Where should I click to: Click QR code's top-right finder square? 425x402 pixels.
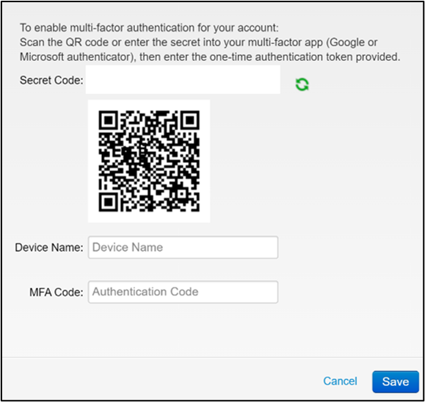(x=190, y=120)
